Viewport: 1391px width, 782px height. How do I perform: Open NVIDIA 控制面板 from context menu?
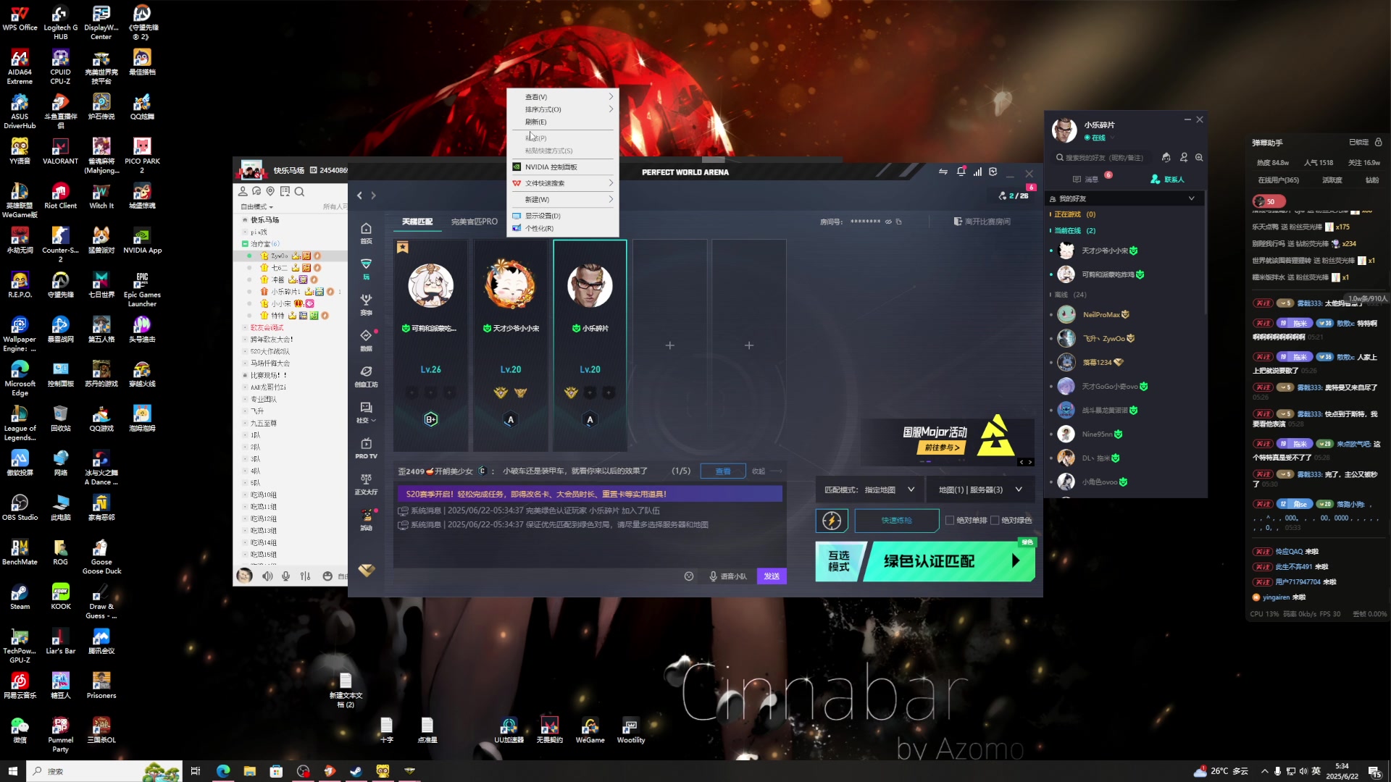pyautogui.click(x=564, y=167)
